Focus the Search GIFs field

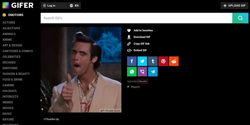pos(137,18)
